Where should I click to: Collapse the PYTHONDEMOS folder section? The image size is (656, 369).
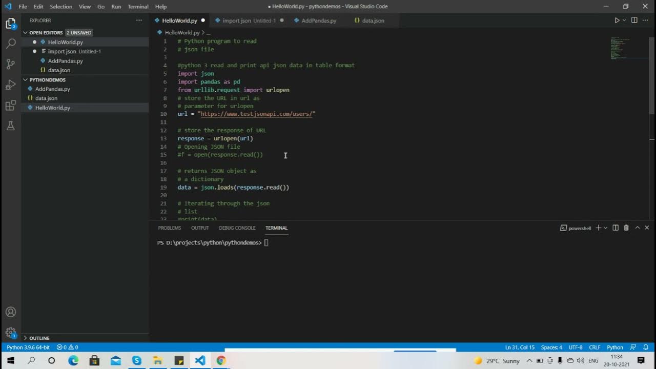(x=25, y=80)
